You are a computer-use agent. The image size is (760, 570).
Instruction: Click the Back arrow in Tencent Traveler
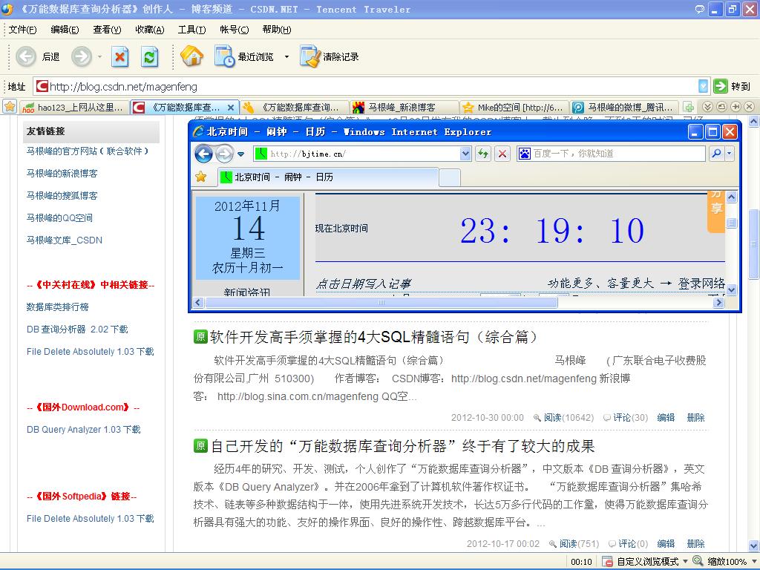(x=26, y=56)
